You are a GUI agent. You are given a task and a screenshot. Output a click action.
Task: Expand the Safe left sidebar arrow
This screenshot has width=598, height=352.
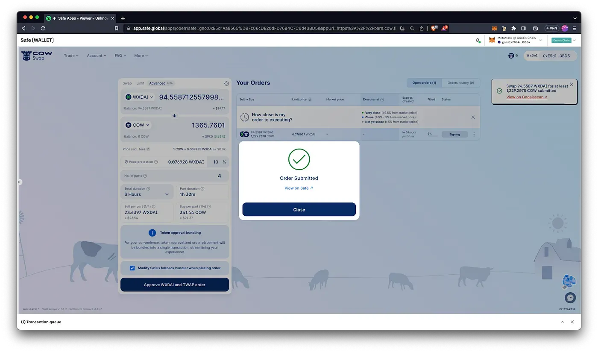[x=19, y=182]
